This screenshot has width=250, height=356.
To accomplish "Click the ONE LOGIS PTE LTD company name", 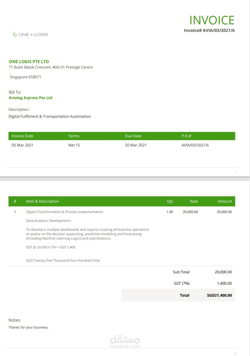I will [x=29, y=62].
